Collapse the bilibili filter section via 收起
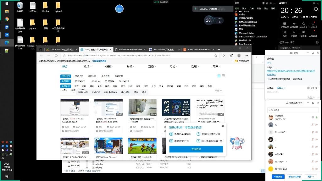 (218, 90)
